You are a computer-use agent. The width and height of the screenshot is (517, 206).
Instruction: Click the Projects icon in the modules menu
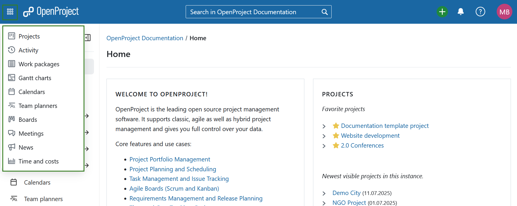pos(12,36)
